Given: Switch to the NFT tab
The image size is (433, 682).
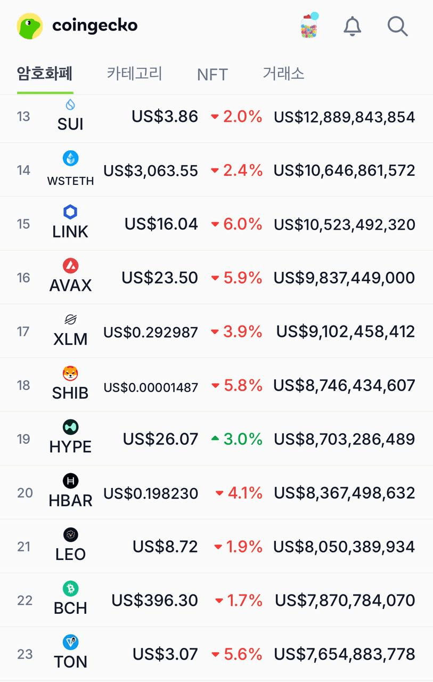Looking at the screenshot, I should coord(212,74).
